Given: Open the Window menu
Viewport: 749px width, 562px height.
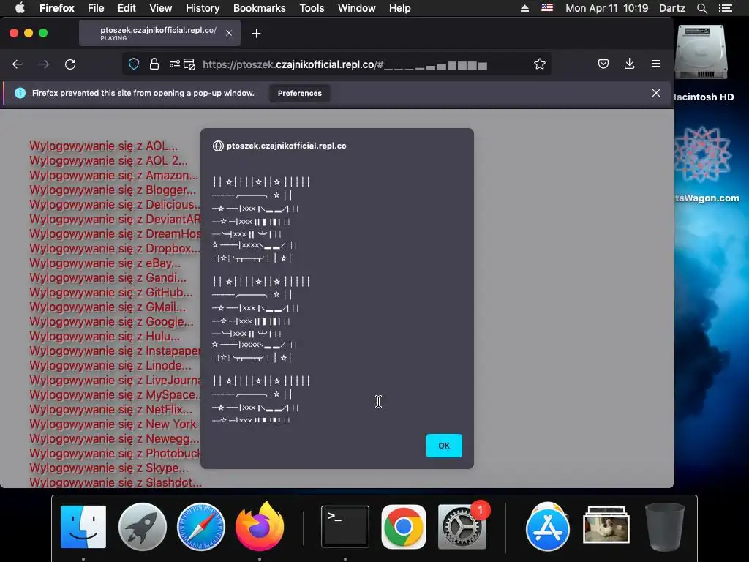Looking at the screenshot, I should click(x=357, y=8).
